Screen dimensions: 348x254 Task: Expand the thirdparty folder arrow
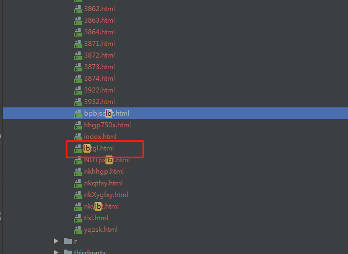pyautogui.click(x=56, y=252)
